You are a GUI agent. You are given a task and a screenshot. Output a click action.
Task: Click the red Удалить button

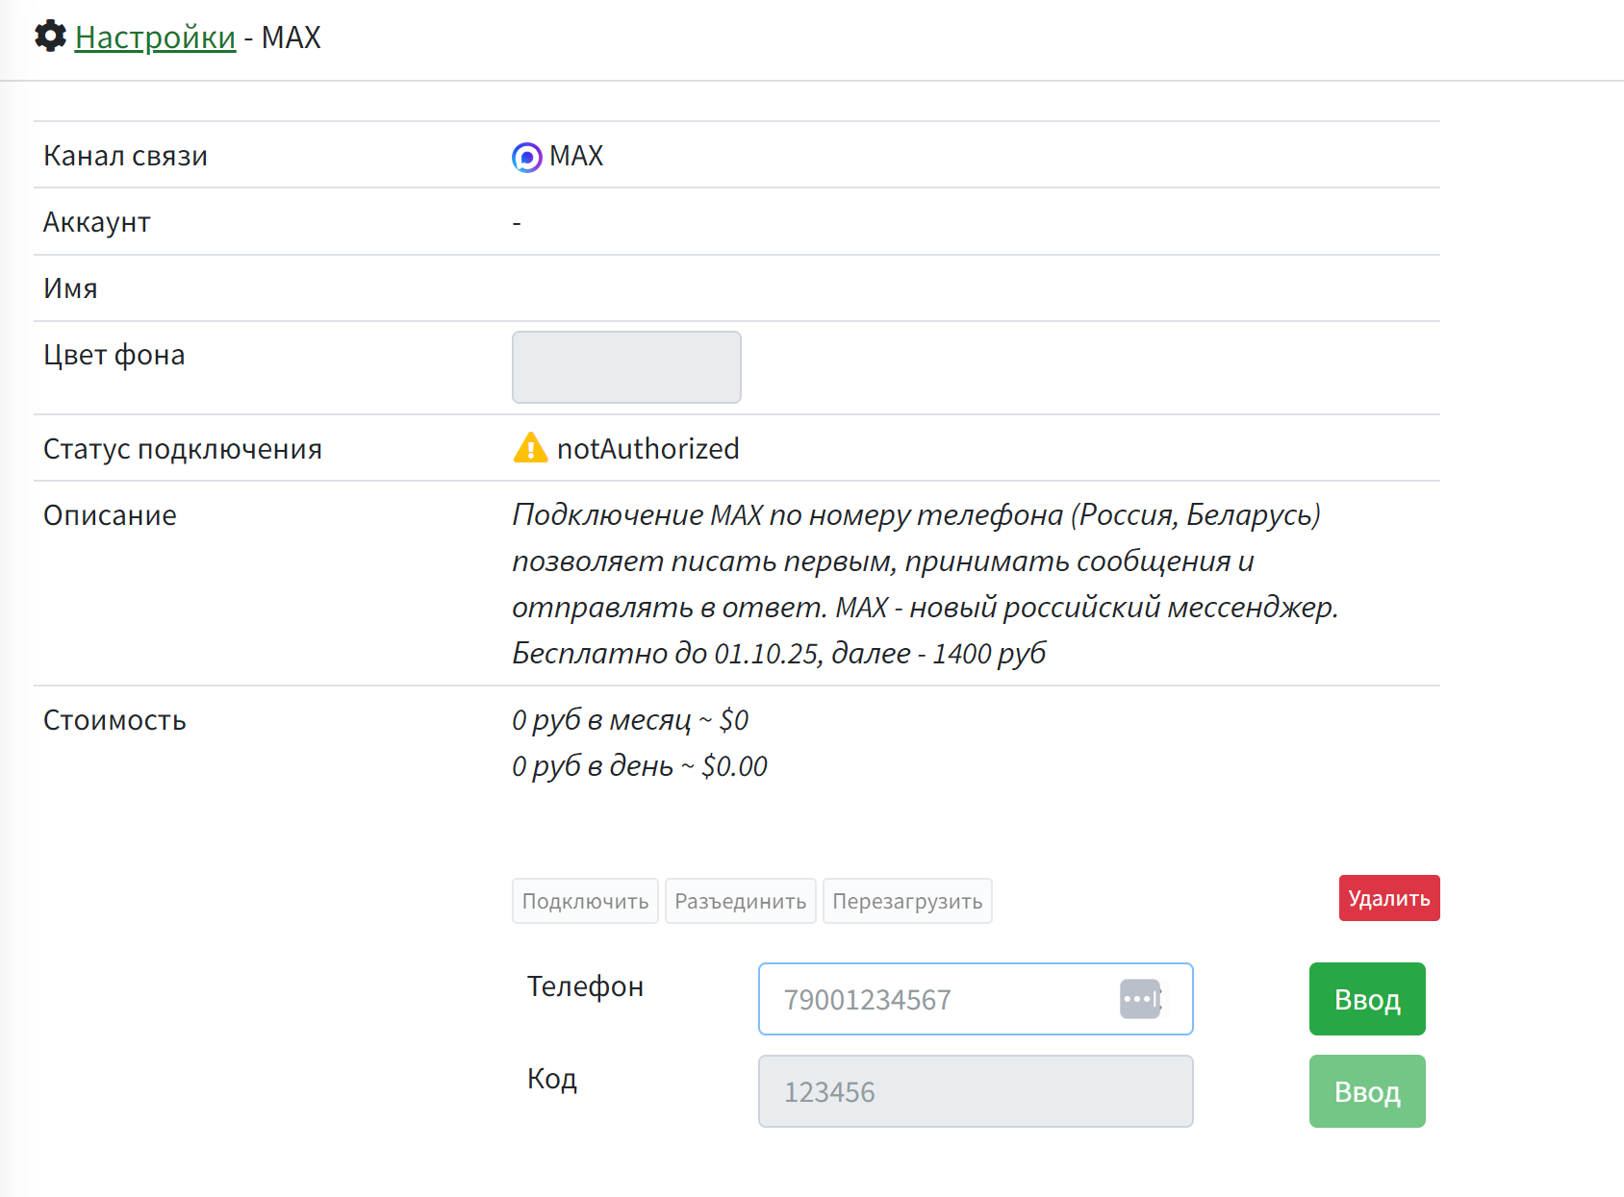point(1388,898)
